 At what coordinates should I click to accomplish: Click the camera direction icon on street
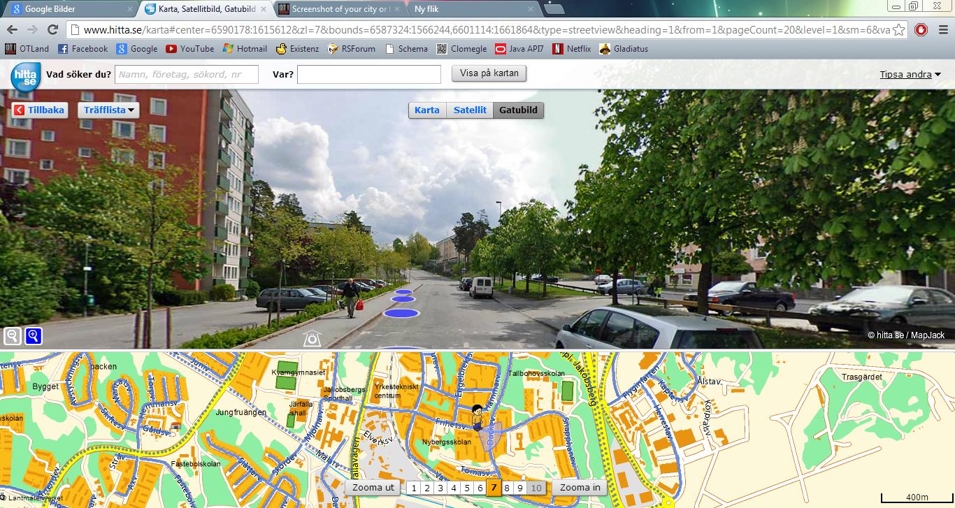312,338
